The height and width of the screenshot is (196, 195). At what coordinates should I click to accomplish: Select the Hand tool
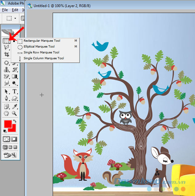click(x=6, y=113)
